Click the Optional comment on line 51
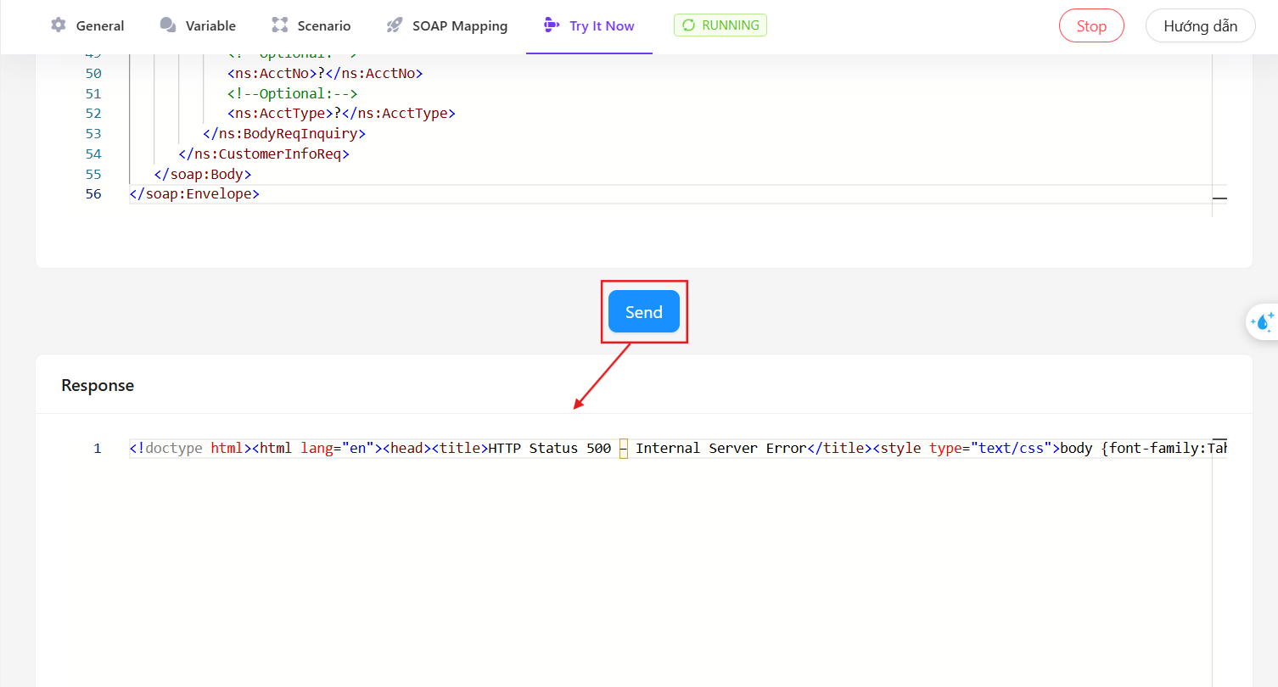 293,93
